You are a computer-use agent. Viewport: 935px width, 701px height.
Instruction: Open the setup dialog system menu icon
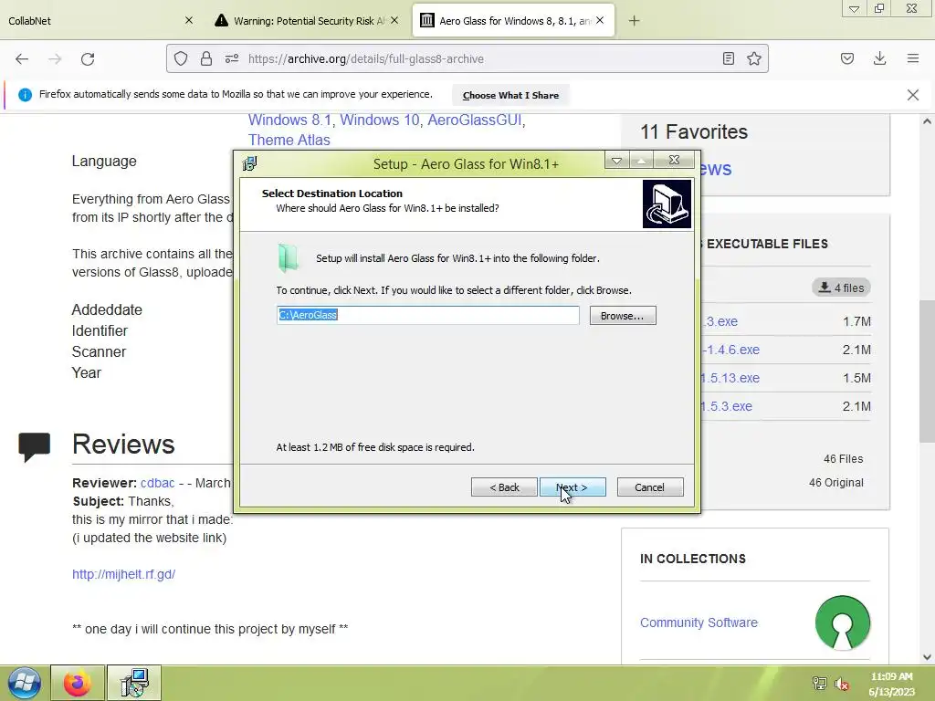click(x=250, y=163)
